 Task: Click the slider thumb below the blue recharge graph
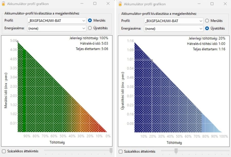[176, 151]
